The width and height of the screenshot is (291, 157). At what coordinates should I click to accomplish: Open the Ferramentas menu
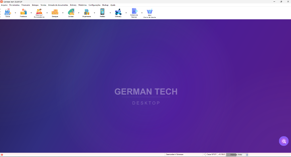tap(14, 5)
